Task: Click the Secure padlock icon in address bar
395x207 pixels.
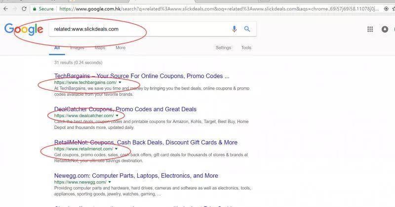Action: [x=35, y=9]
